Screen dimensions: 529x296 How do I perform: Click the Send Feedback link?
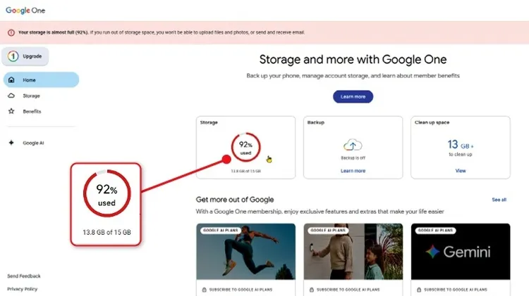(x=24, y=276)
